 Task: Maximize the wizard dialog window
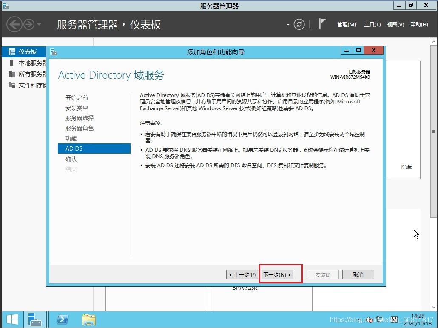click(x=358, y=51)
